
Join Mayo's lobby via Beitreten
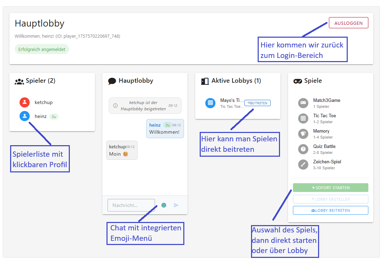point(257,103)
